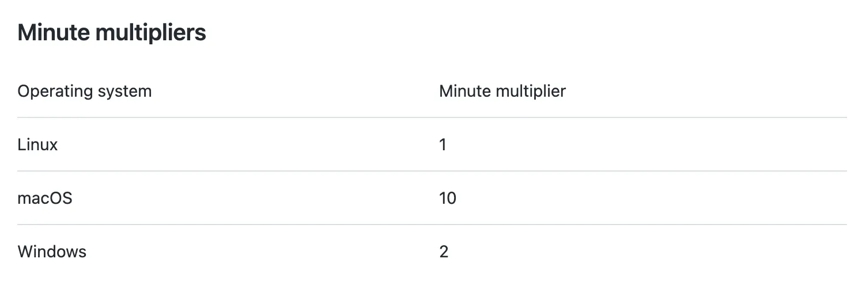862x289 pixels.
Task: Select the Linux row label
Action: (x=37, y=144)
